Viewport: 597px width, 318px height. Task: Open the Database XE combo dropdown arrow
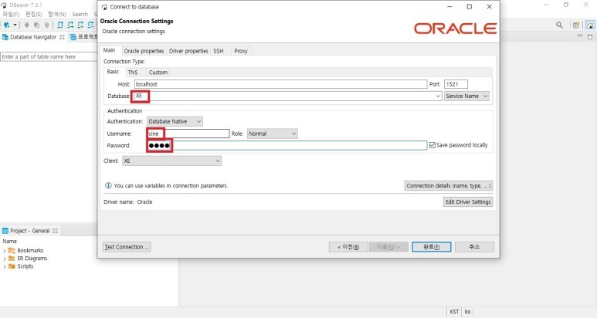pyautogui.click(x=438, y=96)
